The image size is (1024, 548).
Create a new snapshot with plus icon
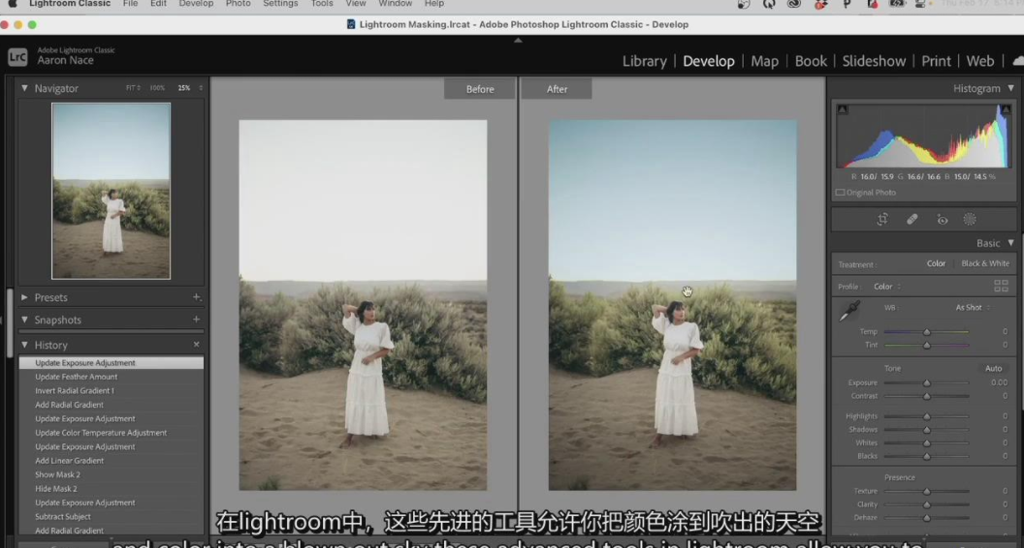coord(196,320)
